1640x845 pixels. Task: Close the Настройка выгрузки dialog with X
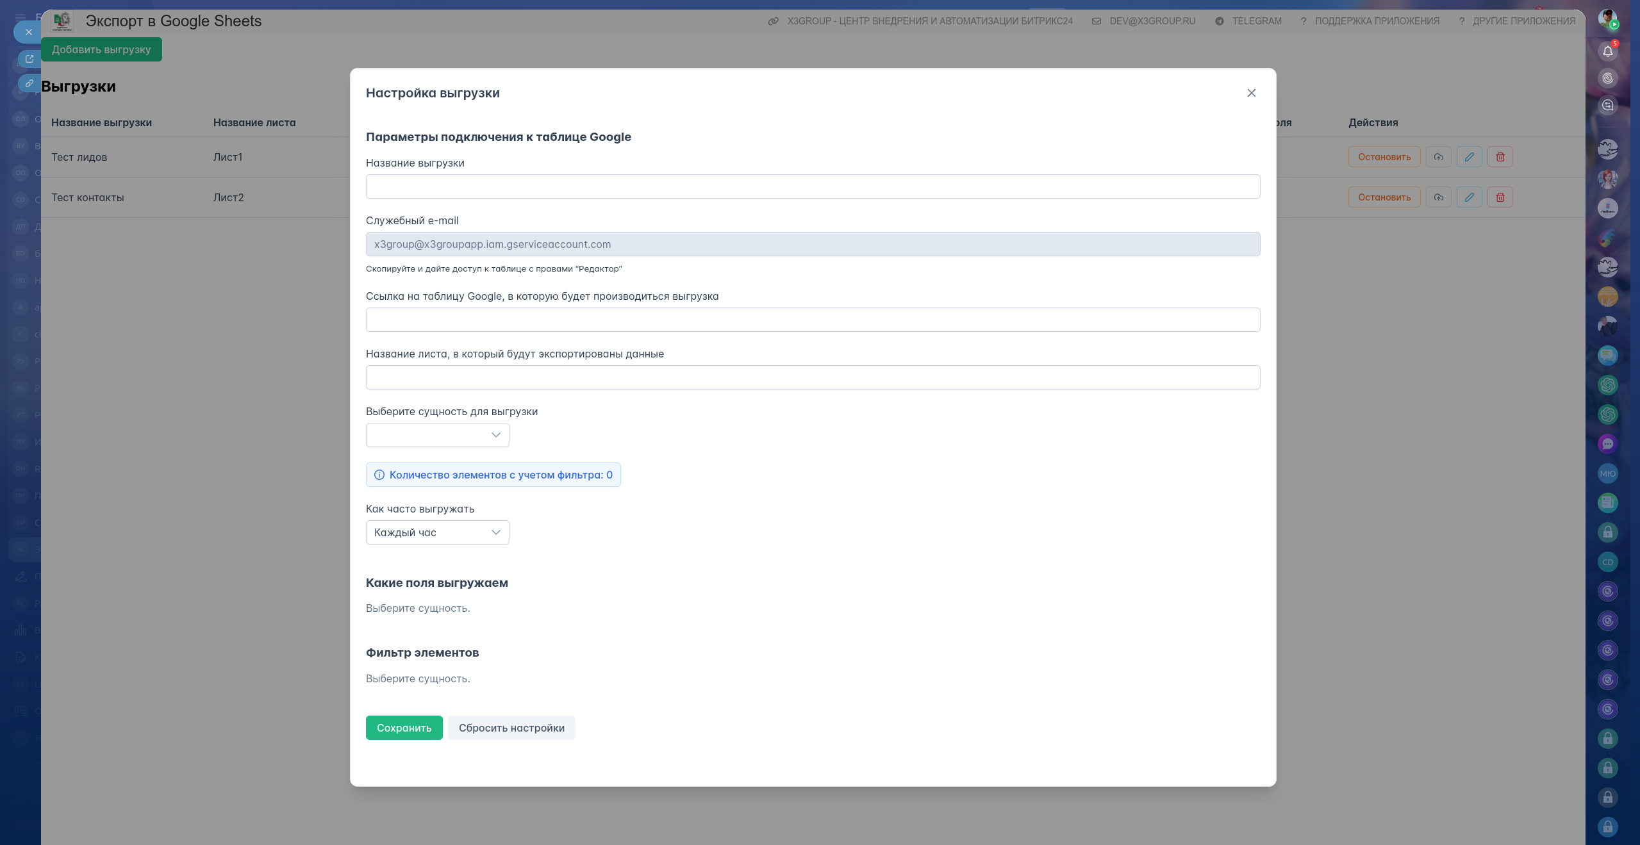(1251, 93)
